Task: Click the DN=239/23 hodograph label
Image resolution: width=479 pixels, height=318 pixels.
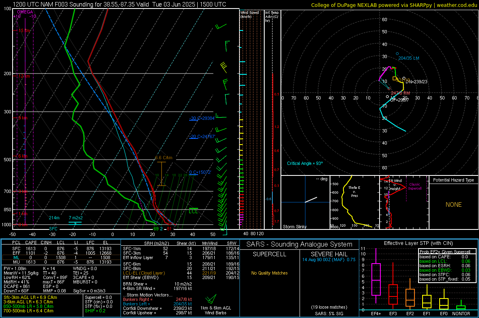Action: [x=416, y=82]
